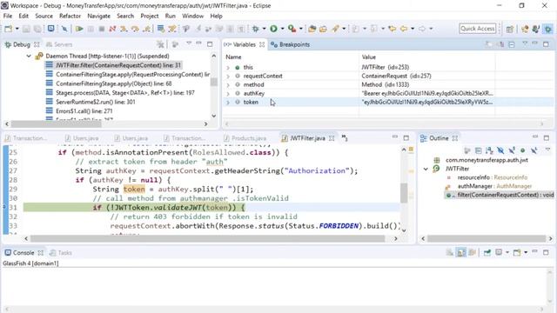Click the Open Type toolbar icon
Image resolution: width=557 pixels, height=313 pixels.
[312, 29]
